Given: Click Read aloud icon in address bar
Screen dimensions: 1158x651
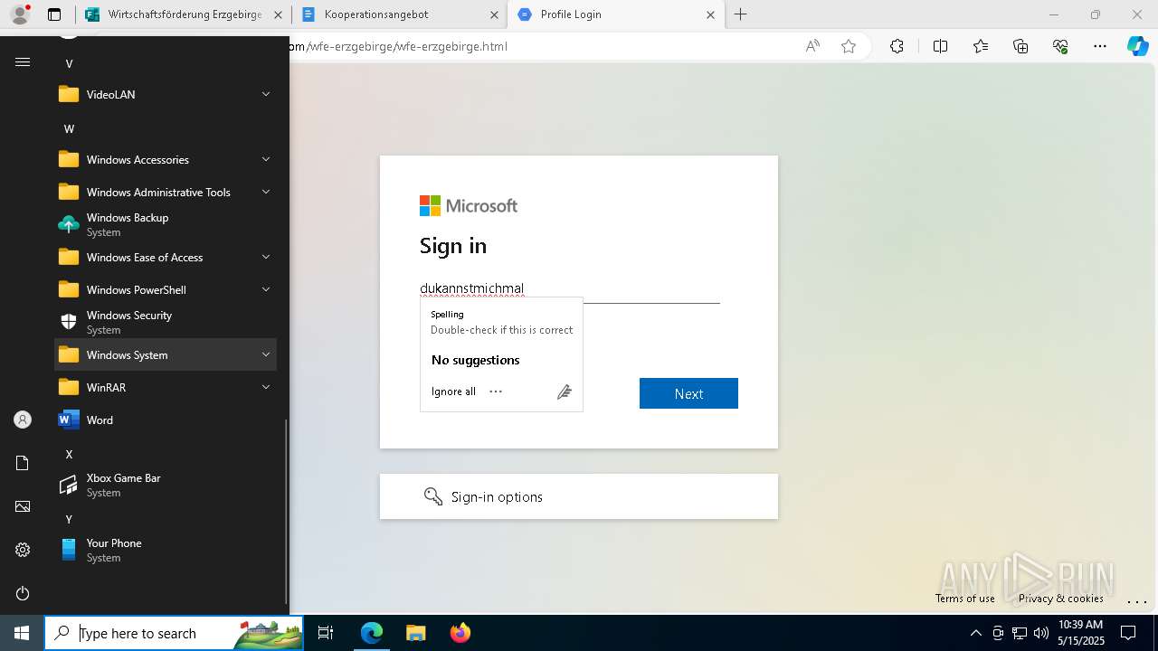Looking at the screenshot, I should pos(812,46).
